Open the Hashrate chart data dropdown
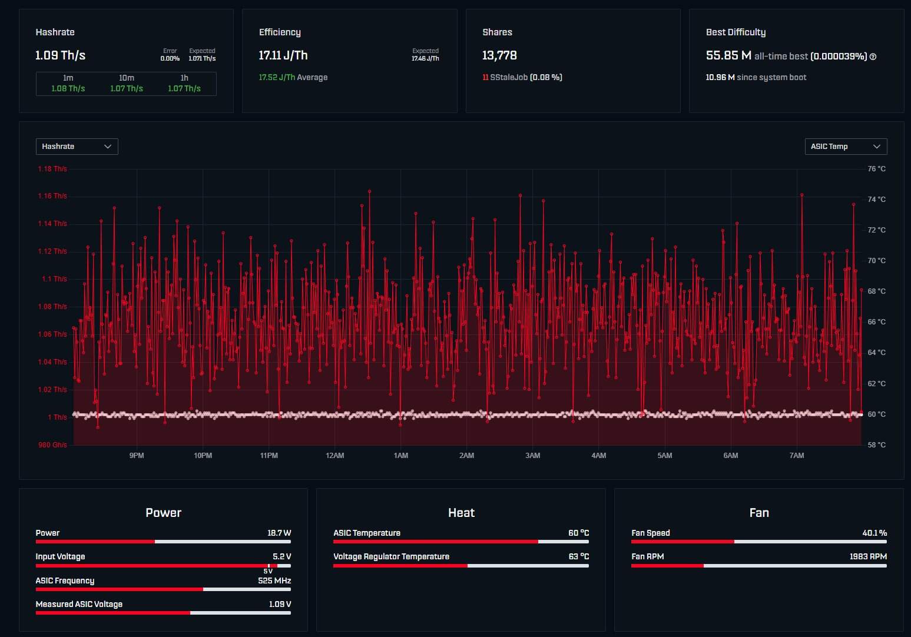Screen dimensions: 911x637 [77, 147]
